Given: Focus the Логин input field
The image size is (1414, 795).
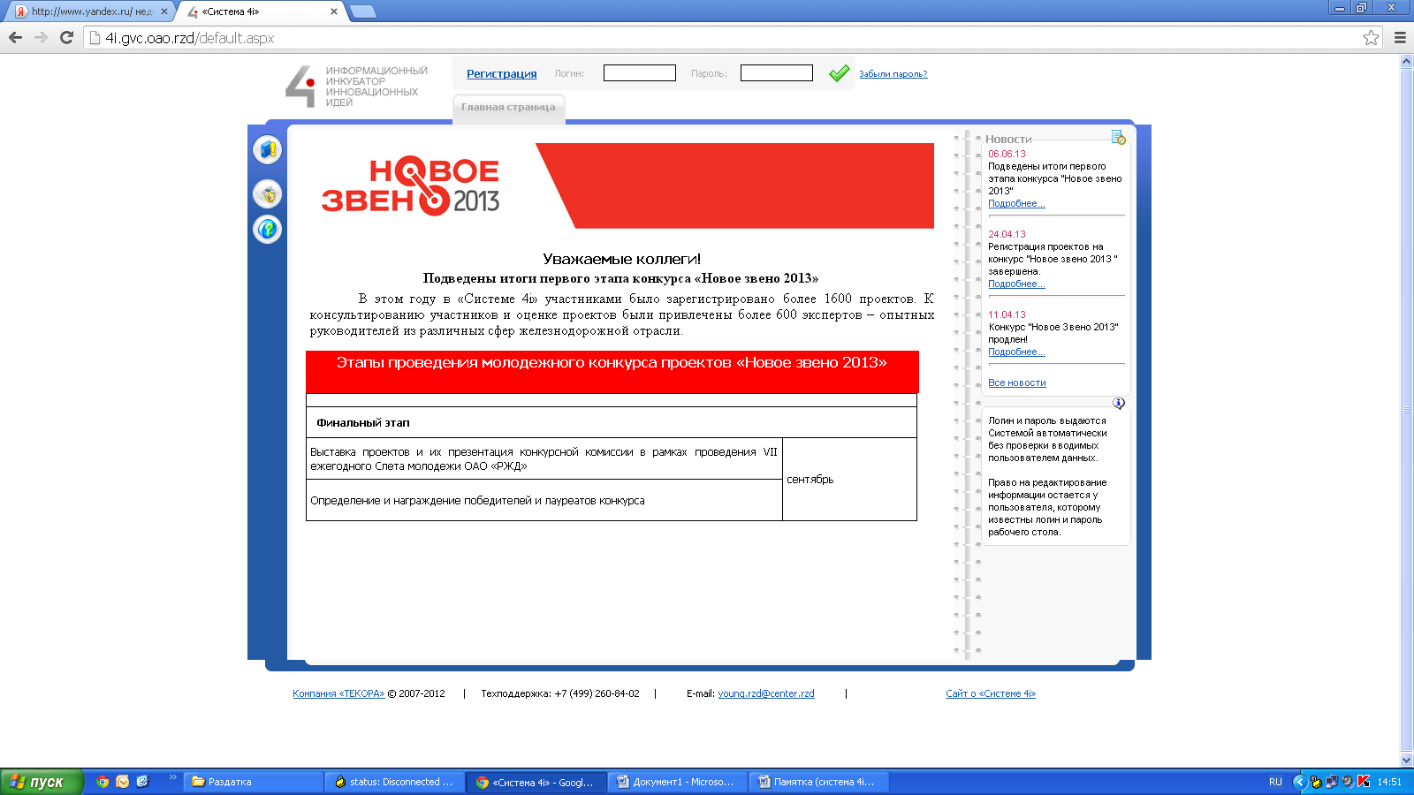Looking at the screenshot, I should tap(640, 73).
